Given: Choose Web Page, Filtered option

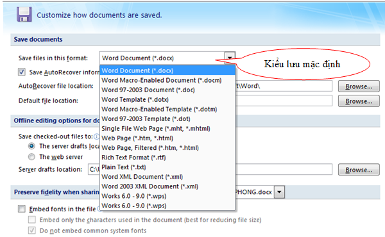Looking at the screenshot, I should [x=167, y=148].
